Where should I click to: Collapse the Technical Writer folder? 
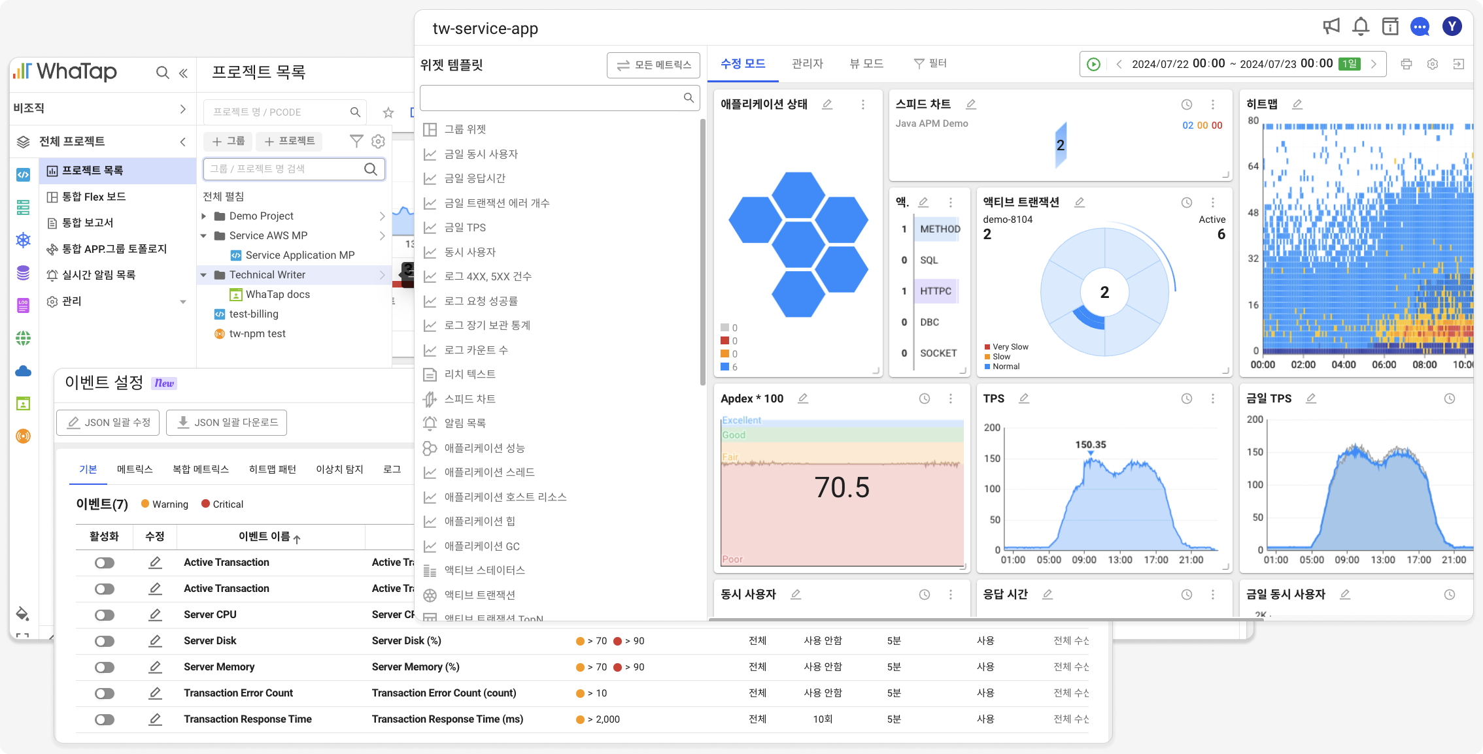pos(204,275)
